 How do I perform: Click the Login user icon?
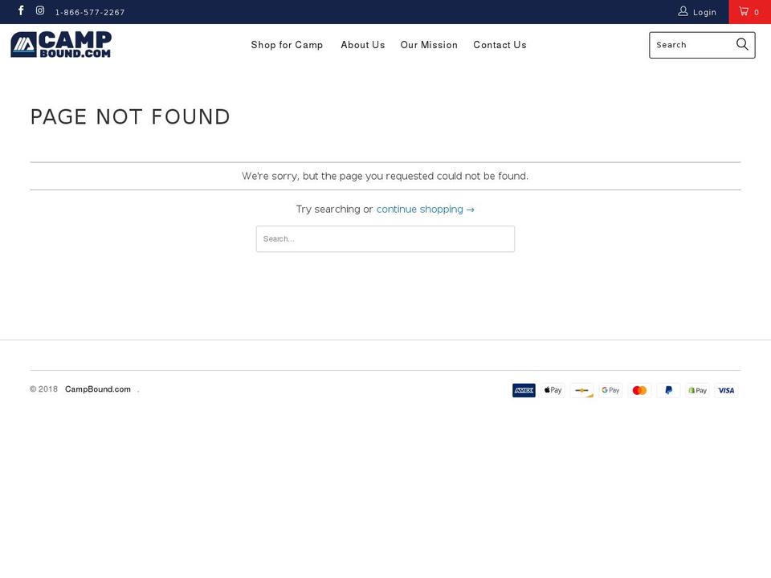click(683, 11)
